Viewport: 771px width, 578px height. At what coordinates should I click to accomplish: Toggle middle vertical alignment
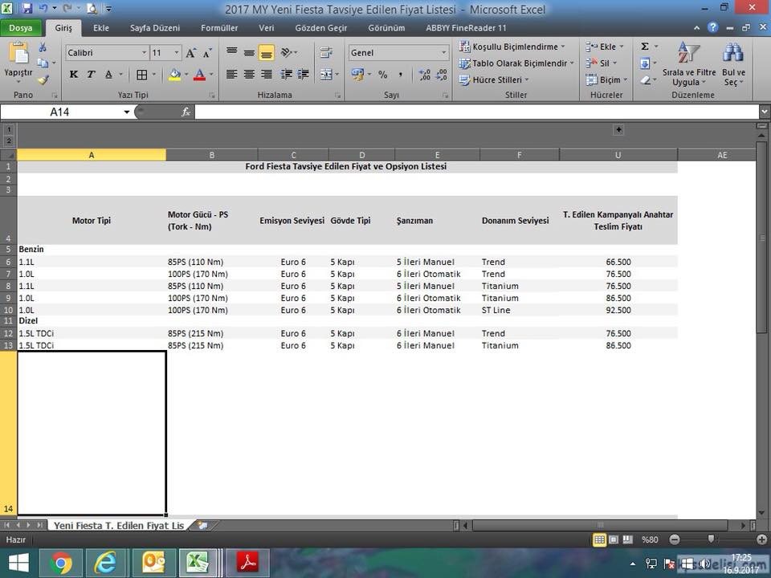[249, 52]
